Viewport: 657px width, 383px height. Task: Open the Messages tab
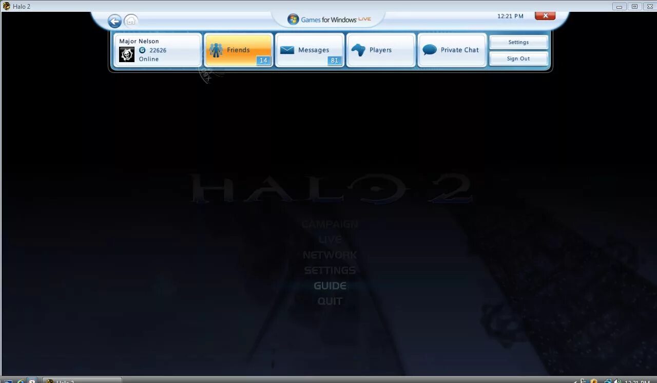[310, 50]
